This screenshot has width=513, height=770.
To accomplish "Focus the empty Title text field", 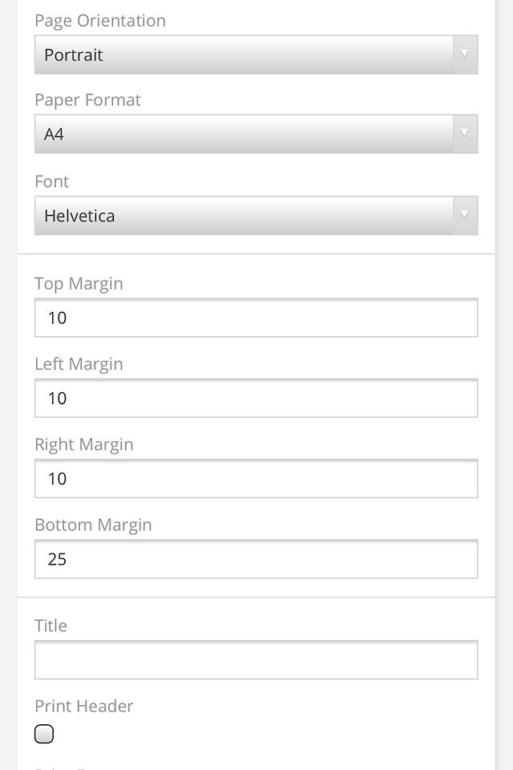I will 256,660.
